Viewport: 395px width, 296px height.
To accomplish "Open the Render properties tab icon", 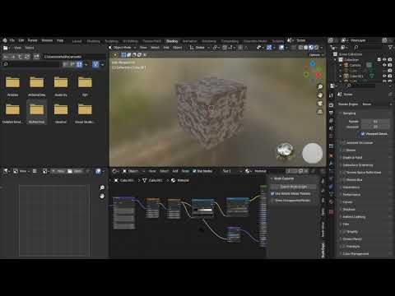I will 331,105.
